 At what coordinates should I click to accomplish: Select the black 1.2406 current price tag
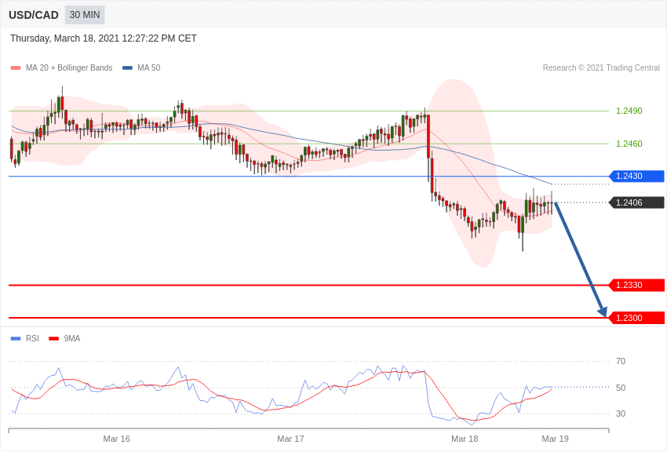pos(637,202)
